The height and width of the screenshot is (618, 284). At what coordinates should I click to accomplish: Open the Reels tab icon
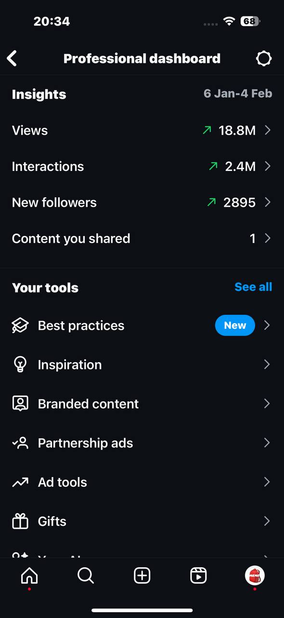coord(198,576)
